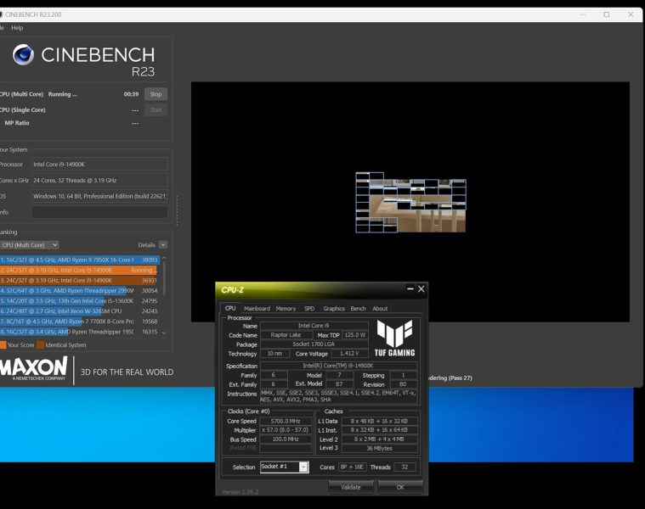This screenshot has height=509, width=645.
Task: Click the Multiplier value x 57.0
Action: coord(286,430)
